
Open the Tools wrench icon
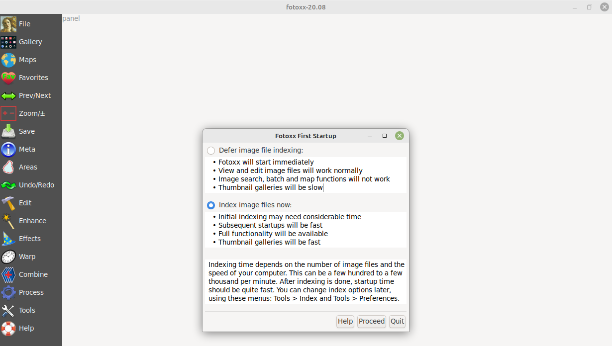pyautogui.click(x=8, y=310)
